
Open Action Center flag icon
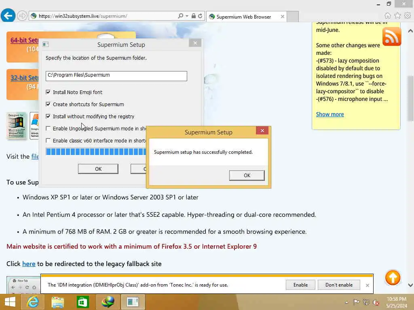click(356, 302)
